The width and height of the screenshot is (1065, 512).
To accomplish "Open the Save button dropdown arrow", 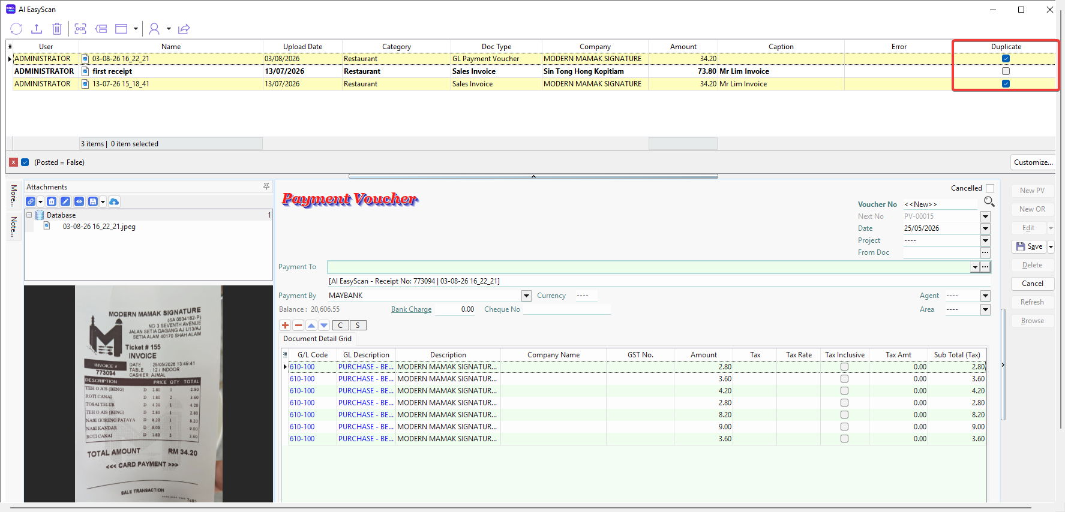I will point(1051,246).
